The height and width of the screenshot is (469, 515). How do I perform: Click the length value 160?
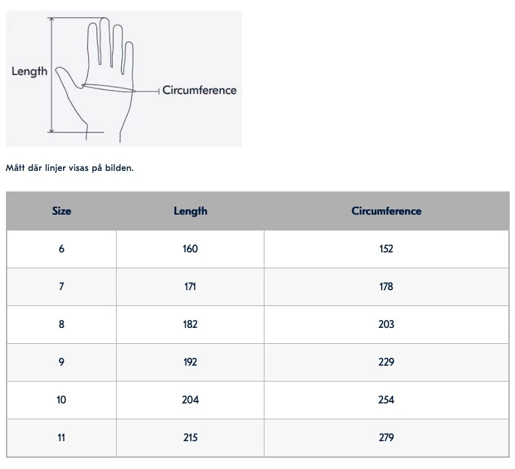pos(190,249)
